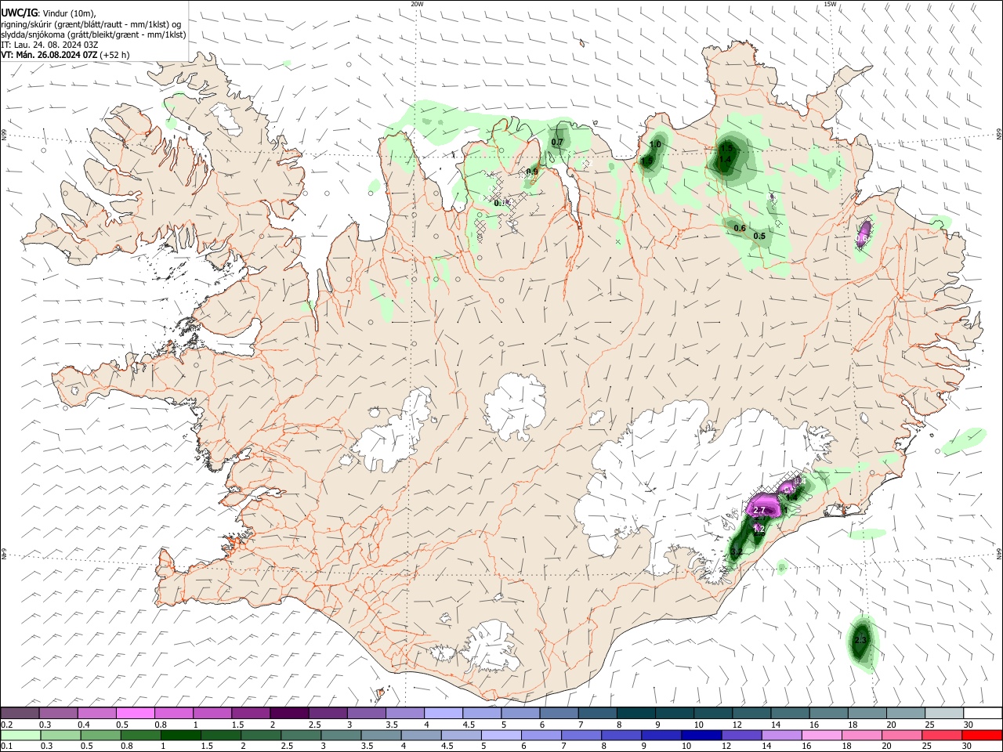This screenshot has width=1003, height=752.
Task: Click the '0.9' precipitation value on the map
Action: coord(531,172)
